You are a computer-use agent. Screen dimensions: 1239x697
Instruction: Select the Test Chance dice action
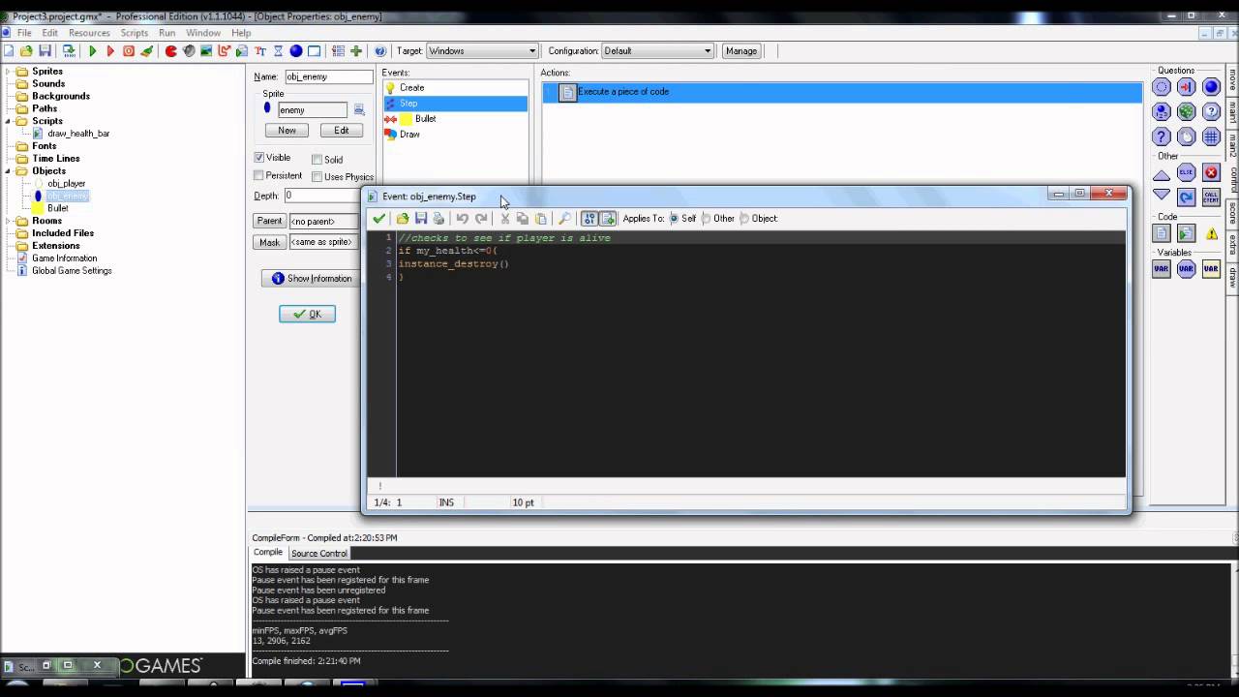coord(1187,112)
